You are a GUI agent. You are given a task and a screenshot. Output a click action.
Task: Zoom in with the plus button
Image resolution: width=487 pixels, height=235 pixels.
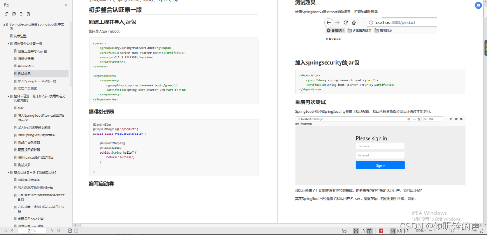tap(475, 231)
